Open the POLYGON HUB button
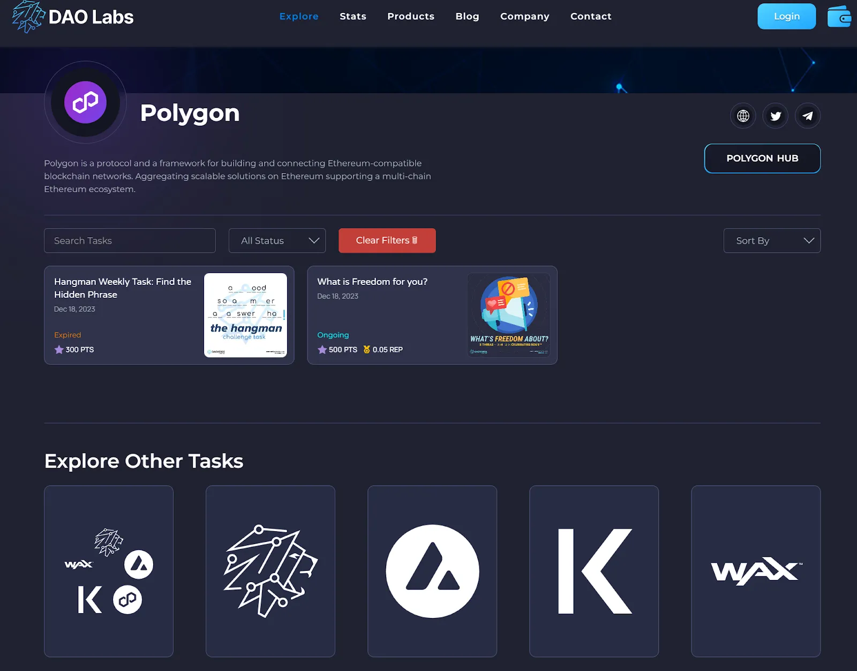 pos(762,159)
